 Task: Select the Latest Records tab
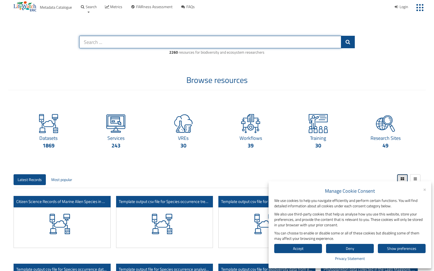click(x=30, y=180)
